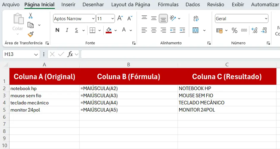Toggle Center horizontal alignment

[x=154, y=30]
